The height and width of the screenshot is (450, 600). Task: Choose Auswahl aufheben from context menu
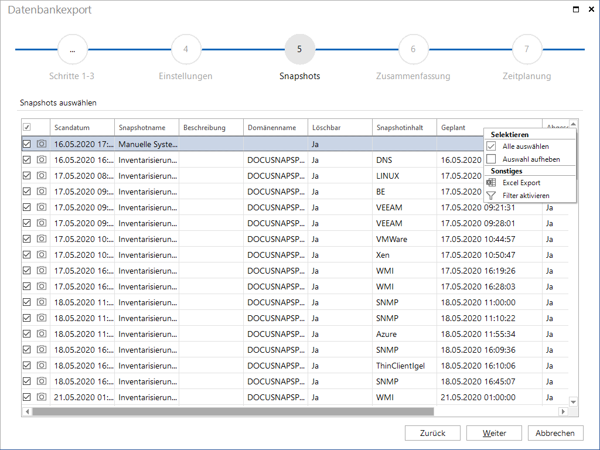(530, 159)
